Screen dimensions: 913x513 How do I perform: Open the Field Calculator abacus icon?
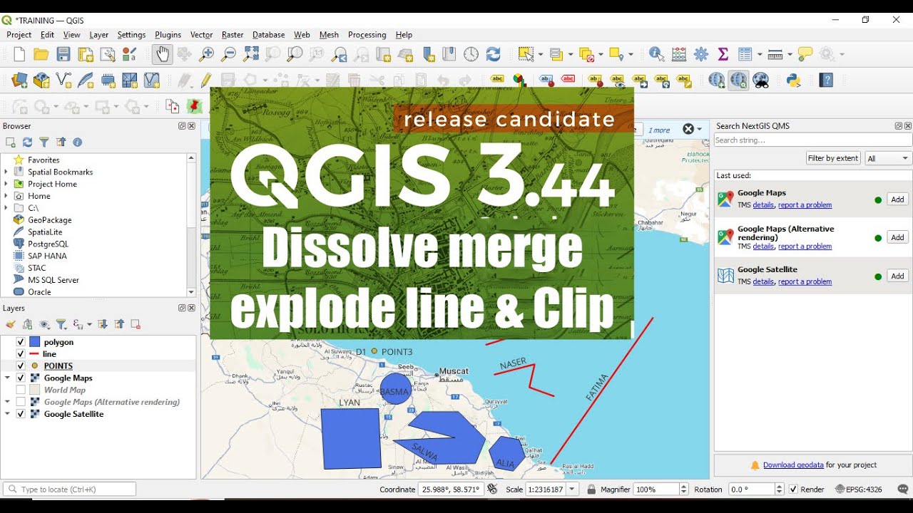pos(679,54)
